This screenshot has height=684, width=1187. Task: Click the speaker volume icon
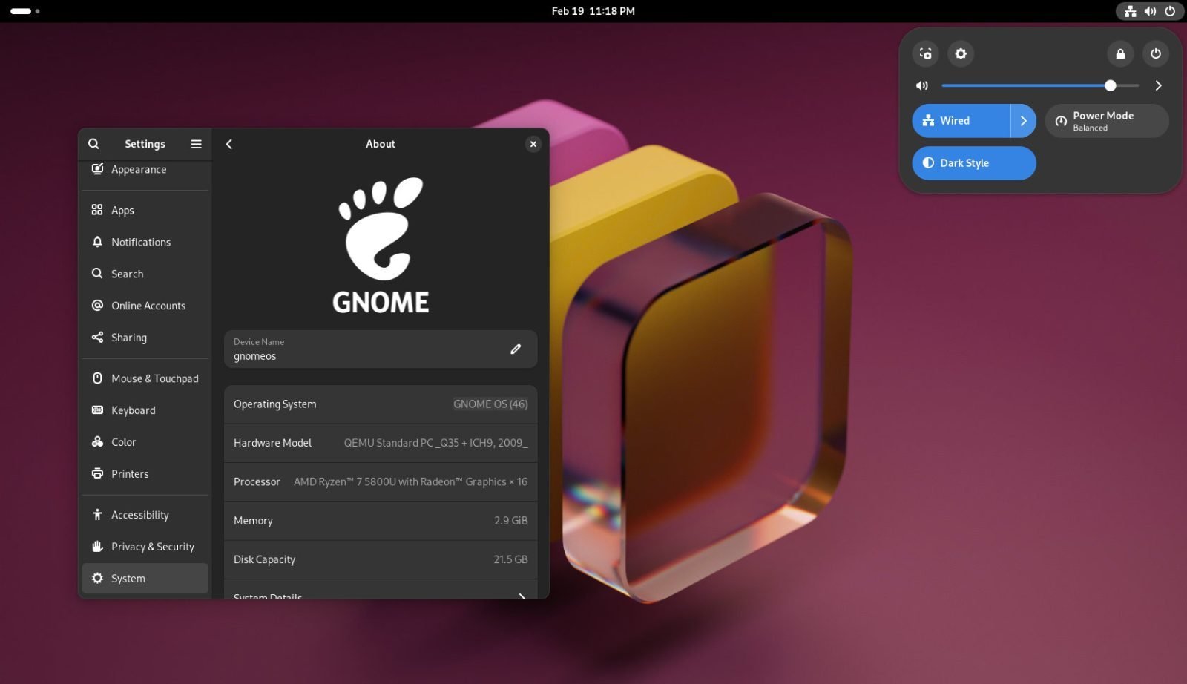point(922,85)
